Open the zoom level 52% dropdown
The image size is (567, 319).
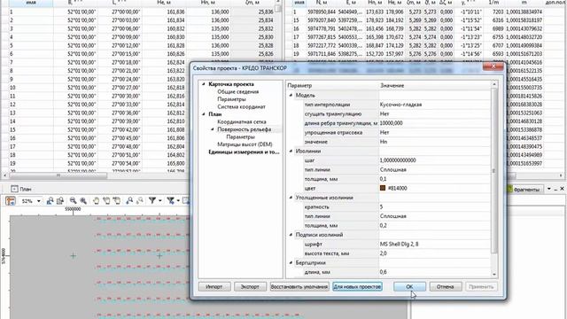click(38, 201)
